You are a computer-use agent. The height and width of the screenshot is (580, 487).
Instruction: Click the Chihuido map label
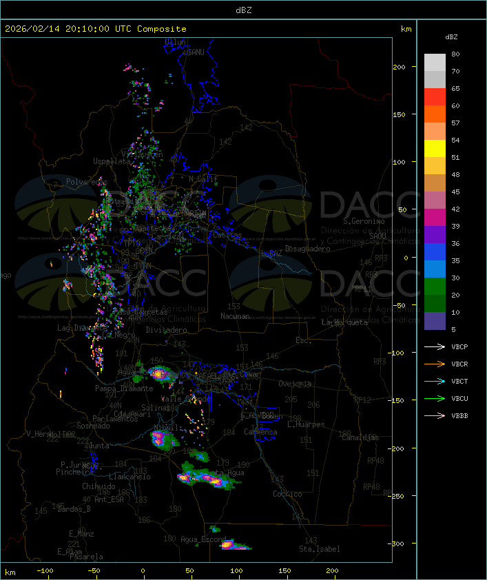click(99, 486)
